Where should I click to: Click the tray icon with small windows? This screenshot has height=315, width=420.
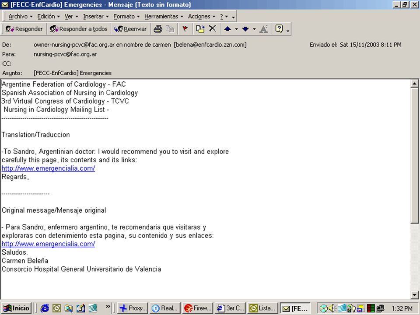click(361, 308)
